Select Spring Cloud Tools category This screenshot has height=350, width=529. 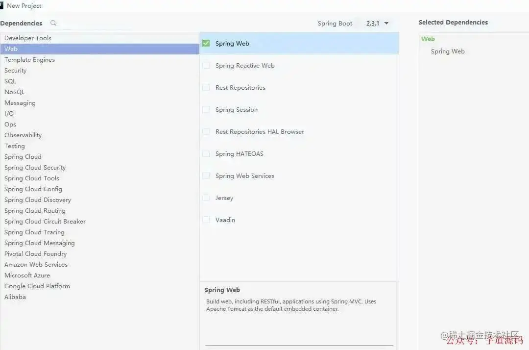pyautogui.click(x=100, y=178)
